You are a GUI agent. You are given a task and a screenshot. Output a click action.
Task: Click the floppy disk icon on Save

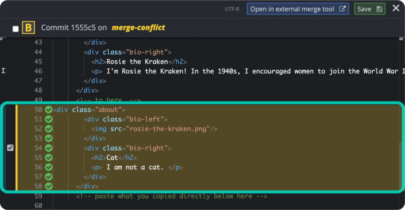pos(379,9)
